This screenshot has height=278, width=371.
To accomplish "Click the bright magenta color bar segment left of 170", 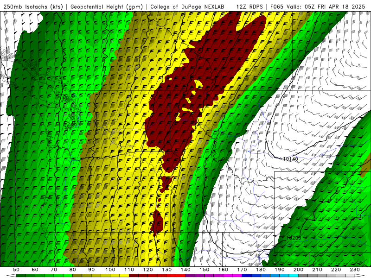I will [237, 276].
